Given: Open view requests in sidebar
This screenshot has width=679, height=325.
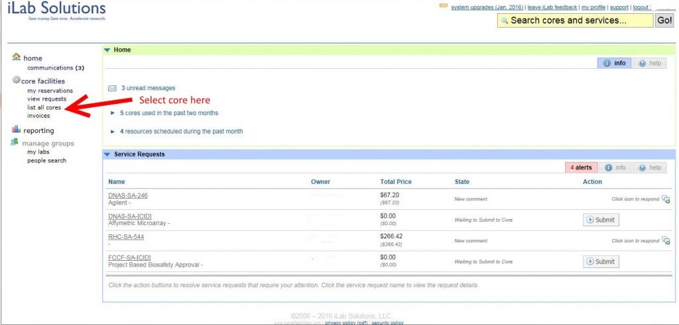Looking at the screenshot, I should [x=47, y=99].
